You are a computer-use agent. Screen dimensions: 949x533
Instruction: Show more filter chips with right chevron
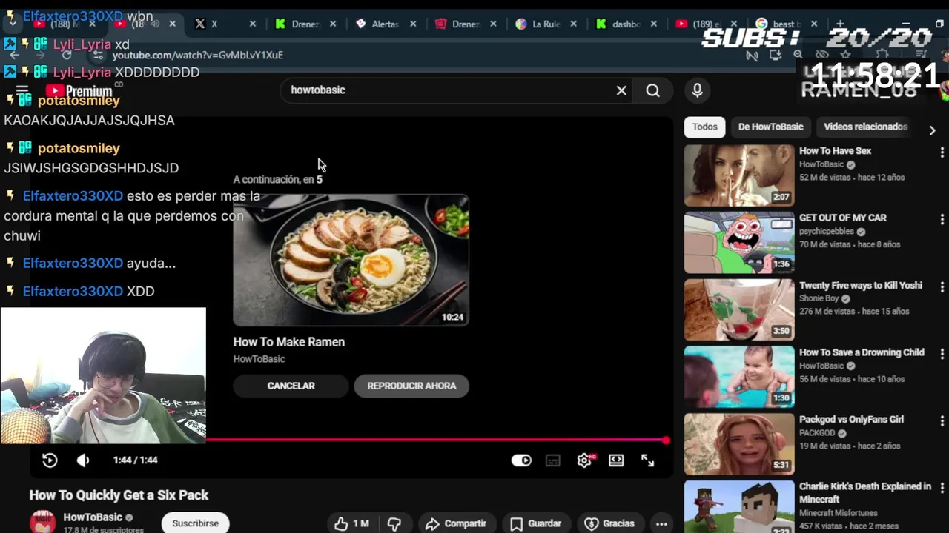[932, 130]
